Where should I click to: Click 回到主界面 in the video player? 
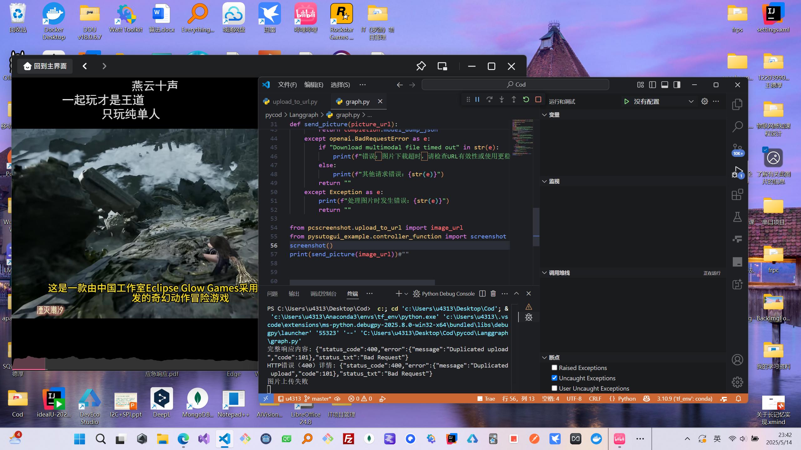[45, 66]
